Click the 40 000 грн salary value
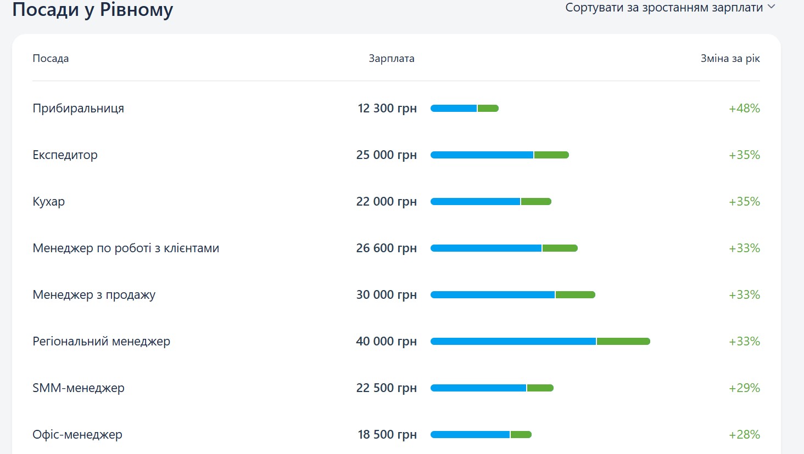The height and width of the screenshot is (454, 804). click(x=386, y=342)
